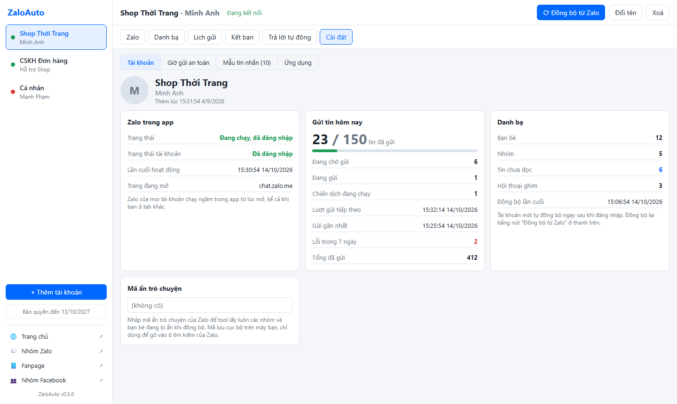Click the daily sent messages progress bar

pos(395,151)
